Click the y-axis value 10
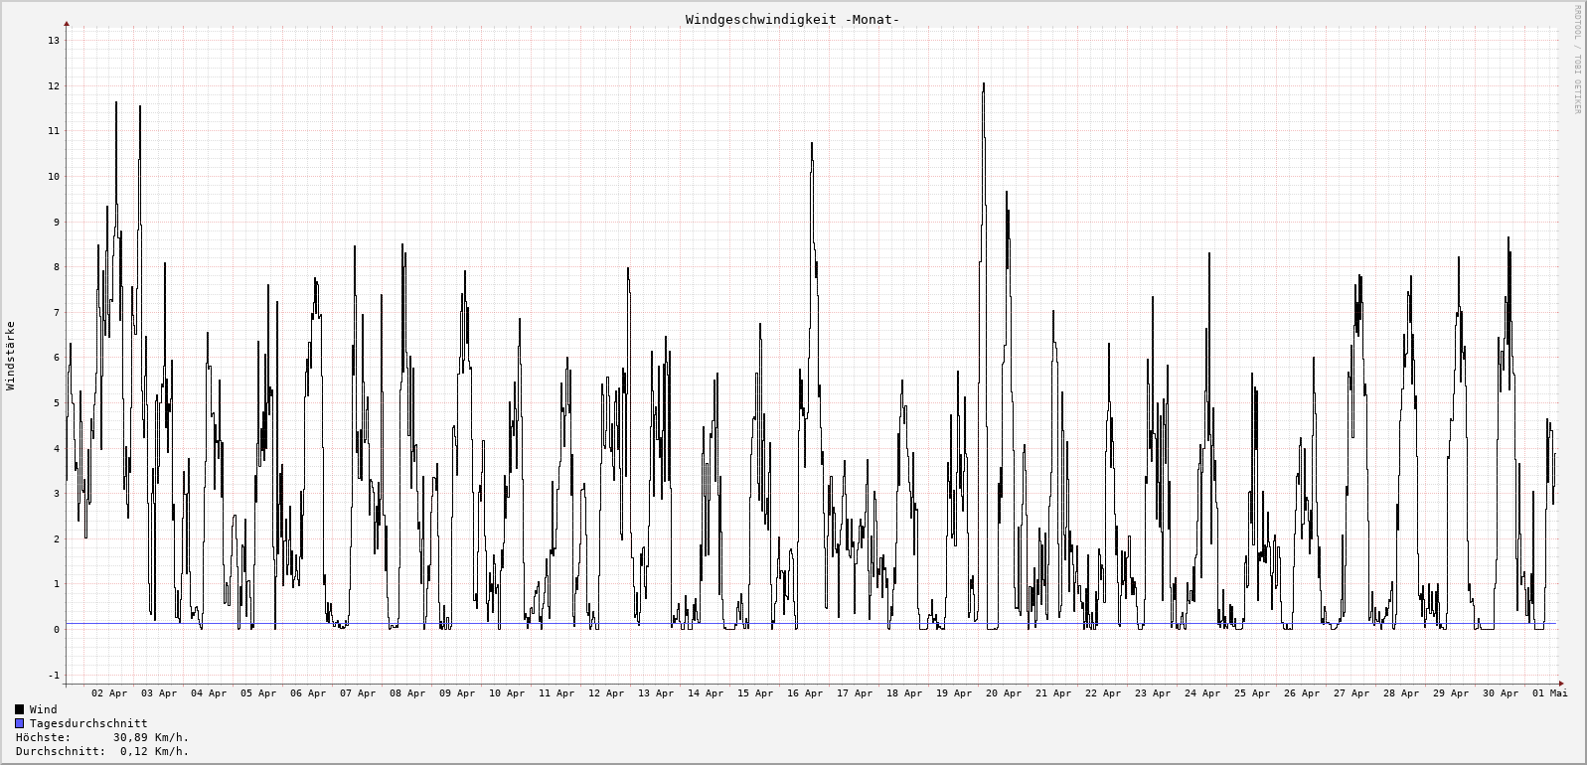 [x=54, y=177]
